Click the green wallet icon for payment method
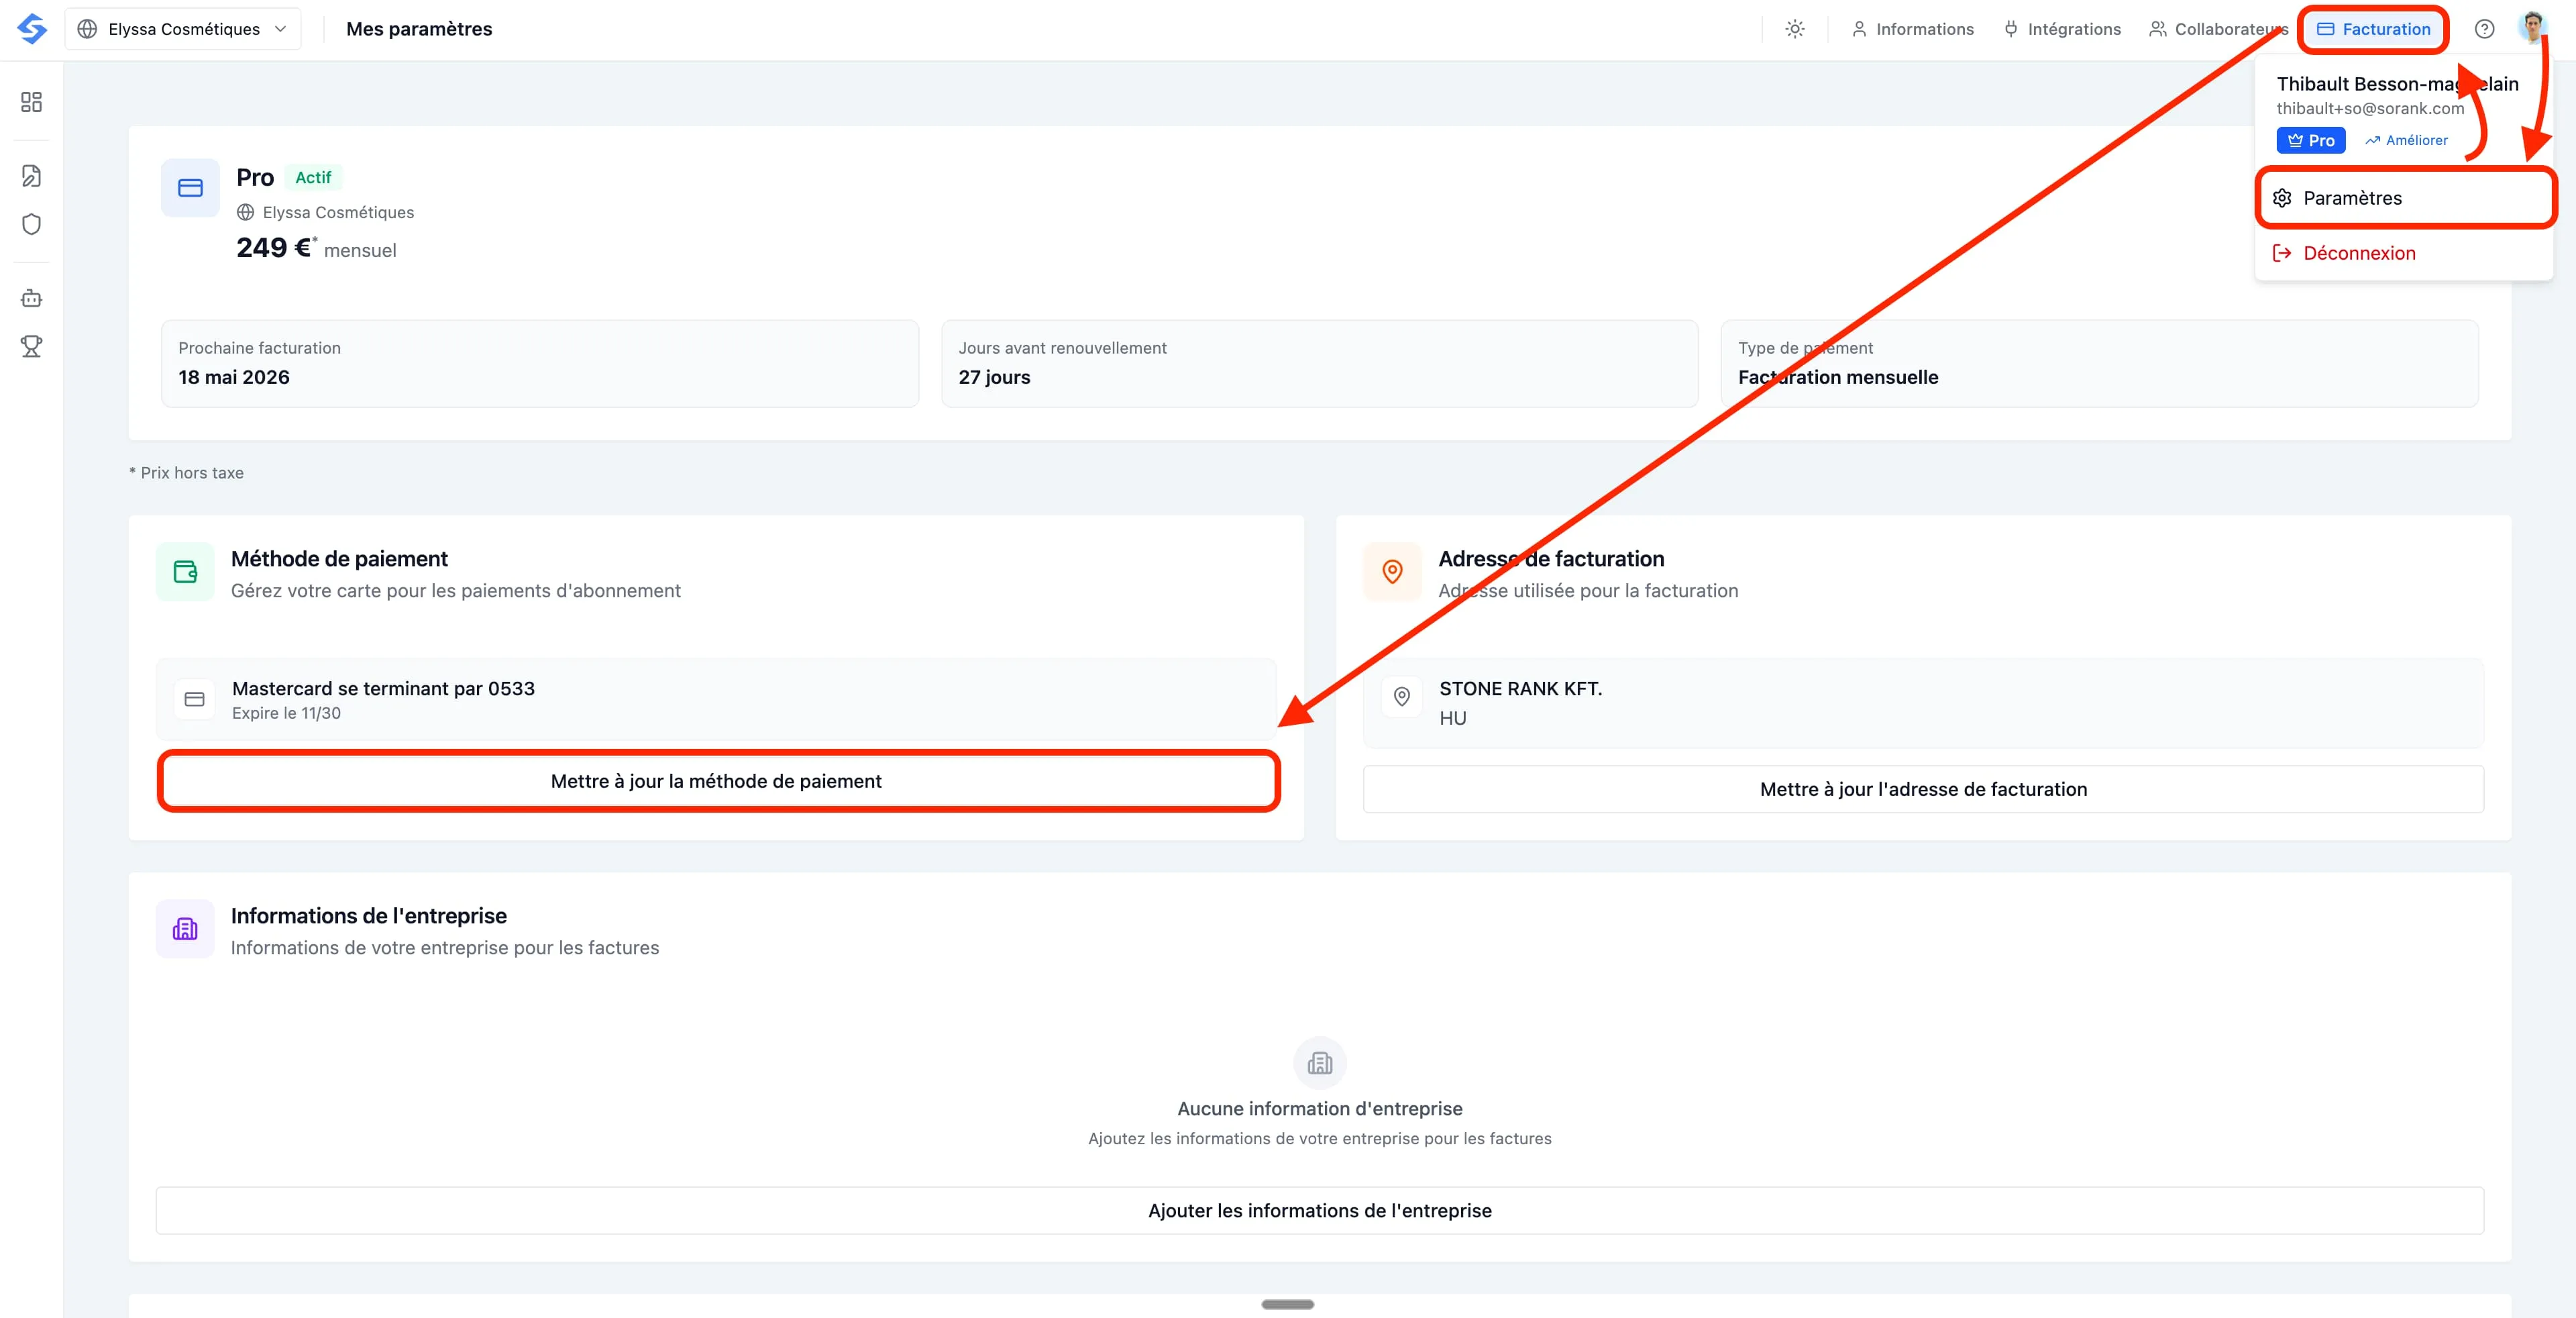 point(185,571)
